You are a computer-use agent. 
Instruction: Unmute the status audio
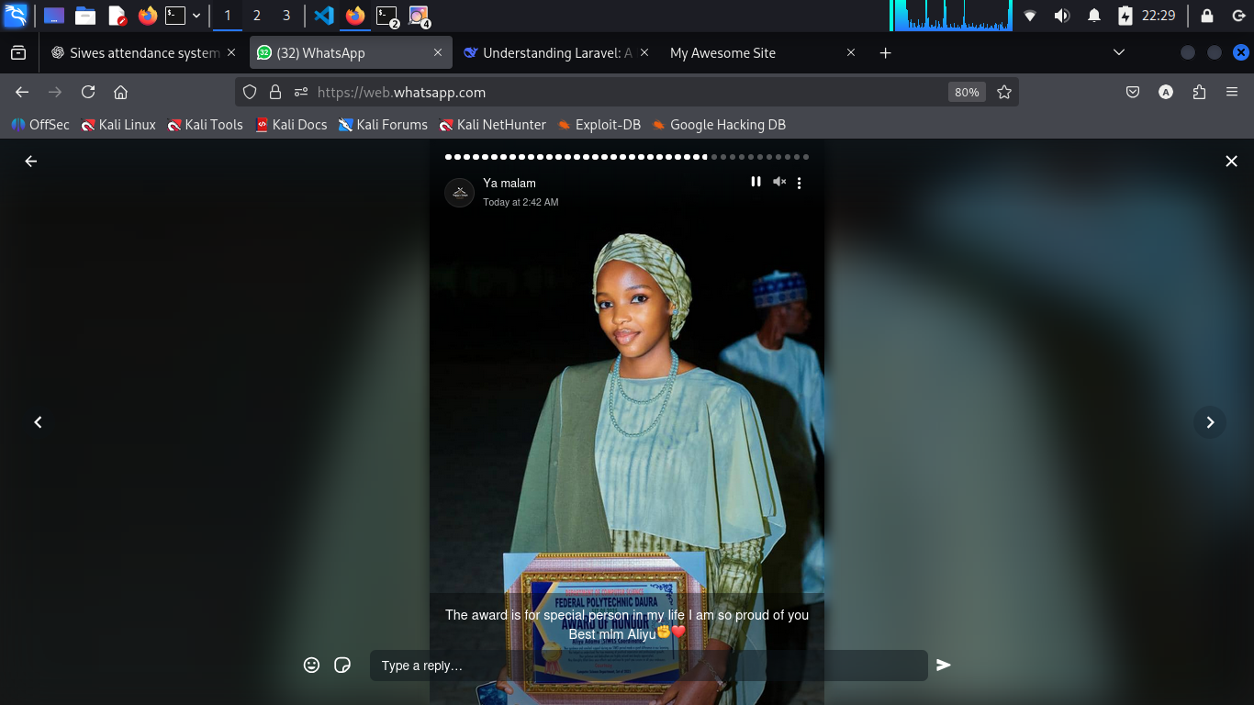(x=778, y=182)
